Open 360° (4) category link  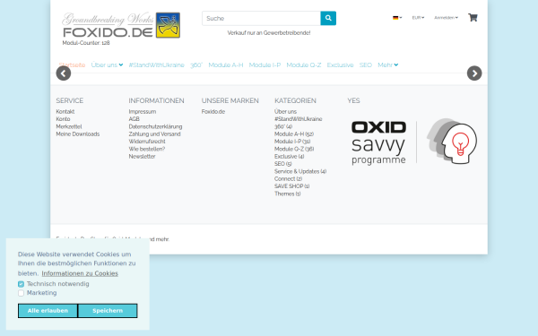coord(283,126)
